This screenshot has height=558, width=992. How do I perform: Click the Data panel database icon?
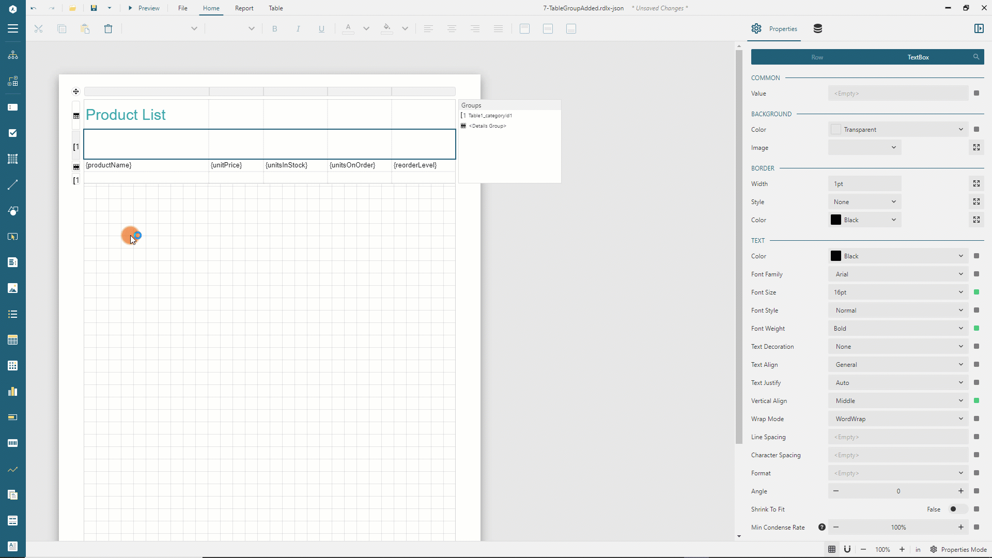(817, 28)
